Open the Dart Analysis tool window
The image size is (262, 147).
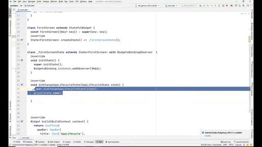(54, 142)
